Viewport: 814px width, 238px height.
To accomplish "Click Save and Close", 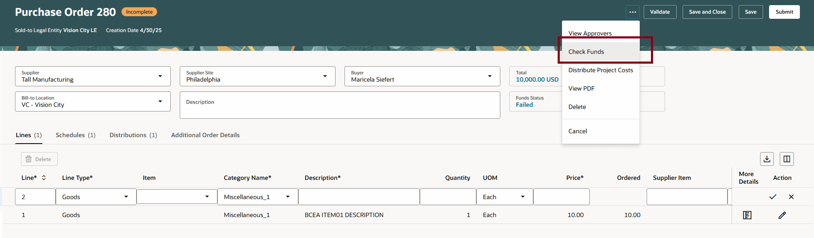I will coord(707,12).
